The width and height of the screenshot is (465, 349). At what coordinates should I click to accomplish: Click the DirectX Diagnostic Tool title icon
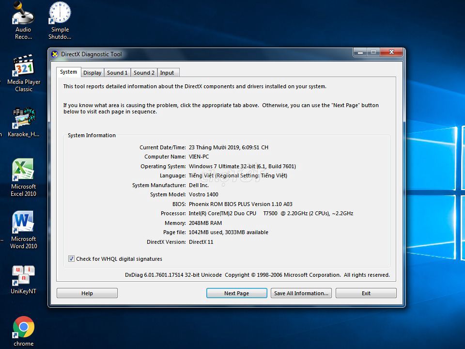pos(55,54)
